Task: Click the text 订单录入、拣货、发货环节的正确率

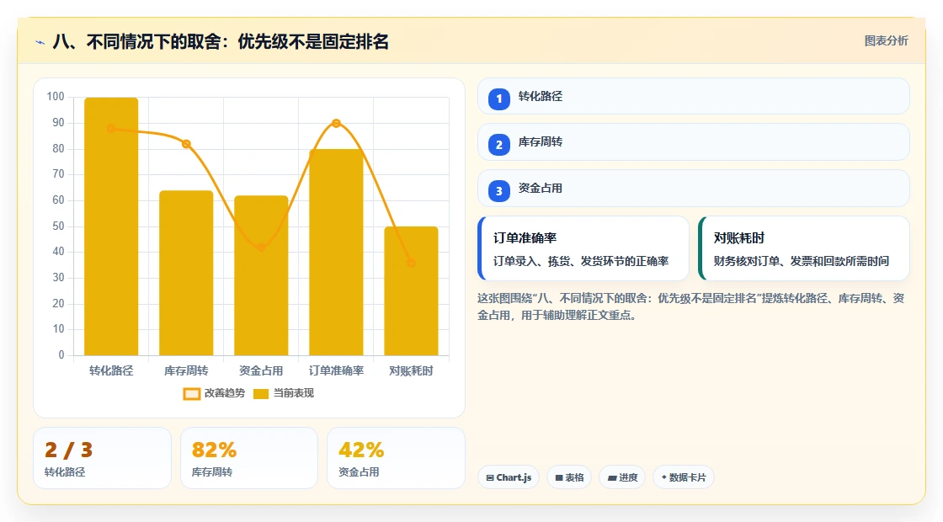Action: pyautogui.click(x=581, y=261)
